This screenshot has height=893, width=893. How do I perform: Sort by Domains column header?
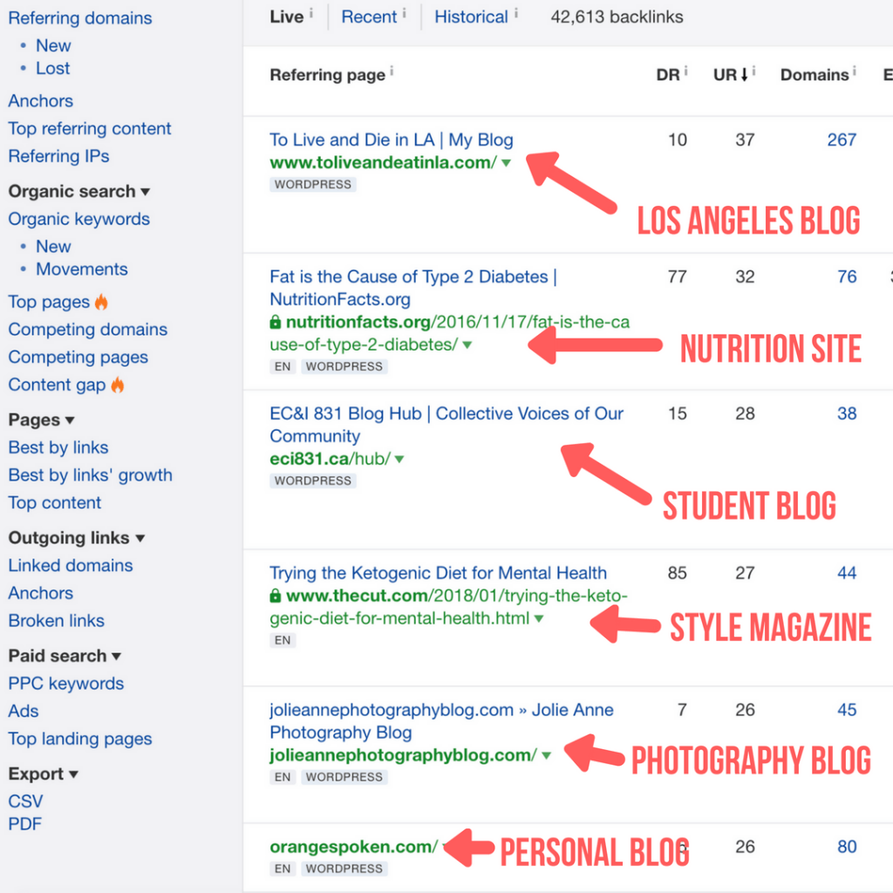(x=815, y=75)
